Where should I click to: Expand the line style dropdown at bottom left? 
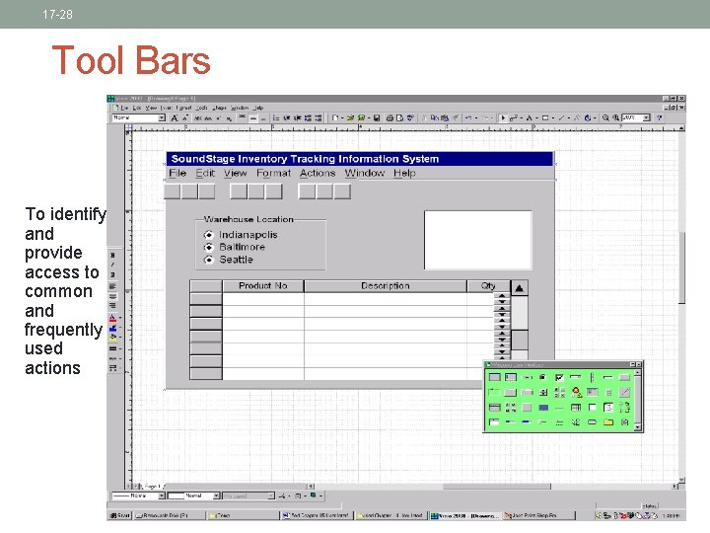162,495
